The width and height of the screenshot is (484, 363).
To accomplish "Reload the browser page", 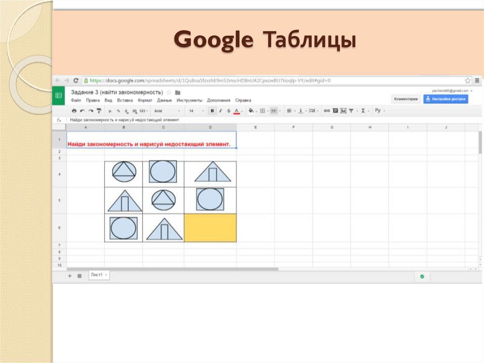I will [x=76, y=80].
